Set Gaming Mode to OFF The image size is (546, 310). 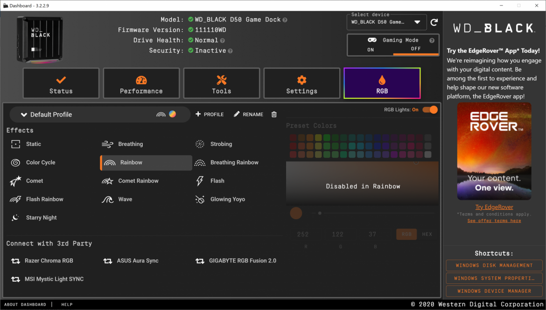point(416,49)
